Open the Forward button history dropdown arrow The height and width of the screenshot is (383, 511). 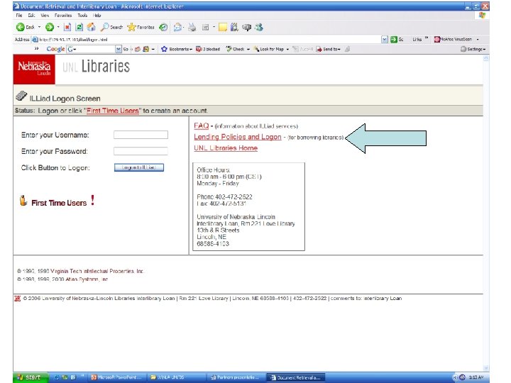click(58, 28)
